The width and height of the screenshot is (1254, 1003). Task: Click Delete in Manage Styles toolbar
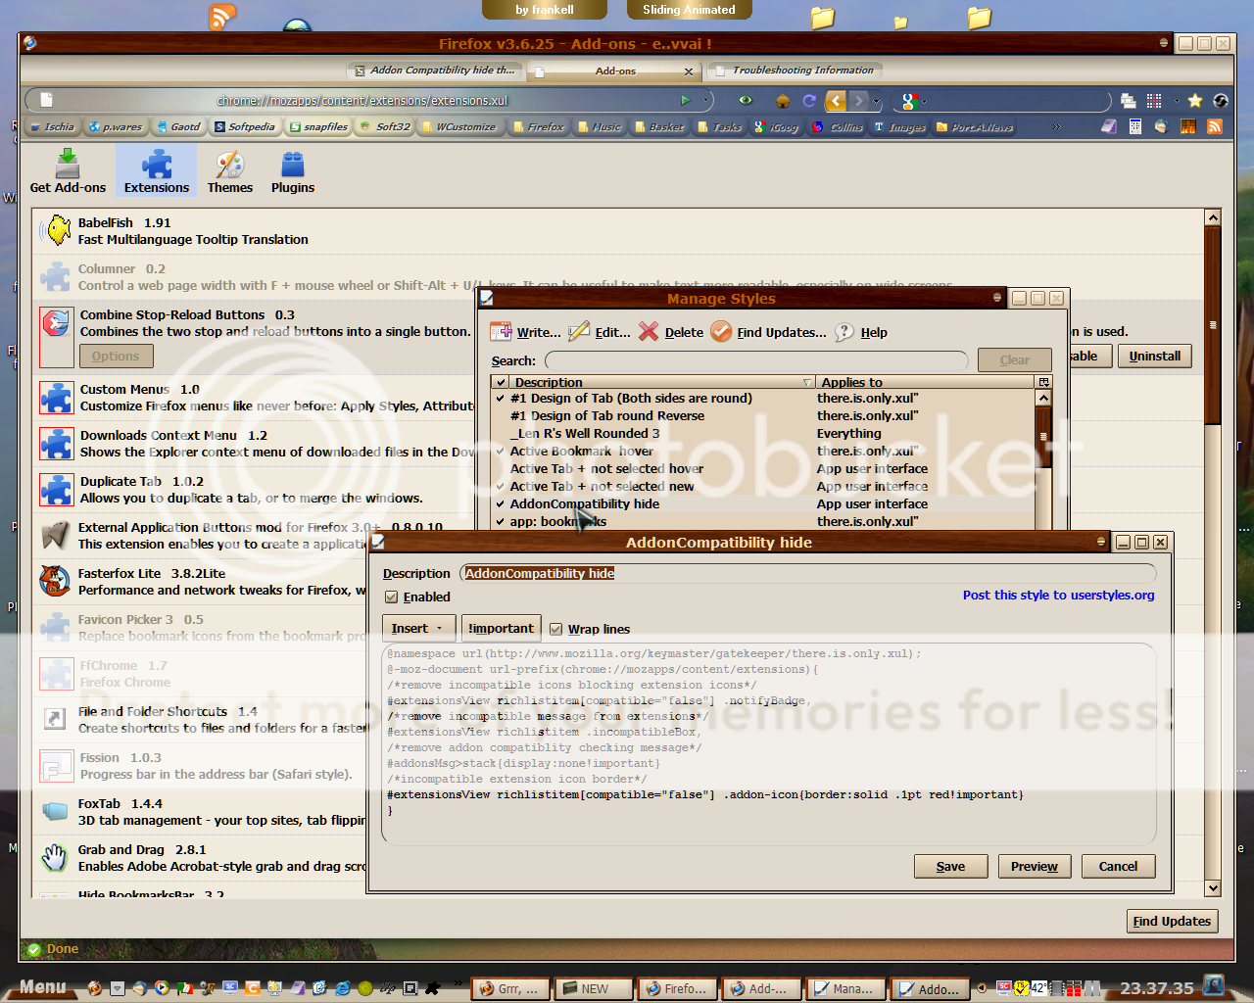(671, 332)
